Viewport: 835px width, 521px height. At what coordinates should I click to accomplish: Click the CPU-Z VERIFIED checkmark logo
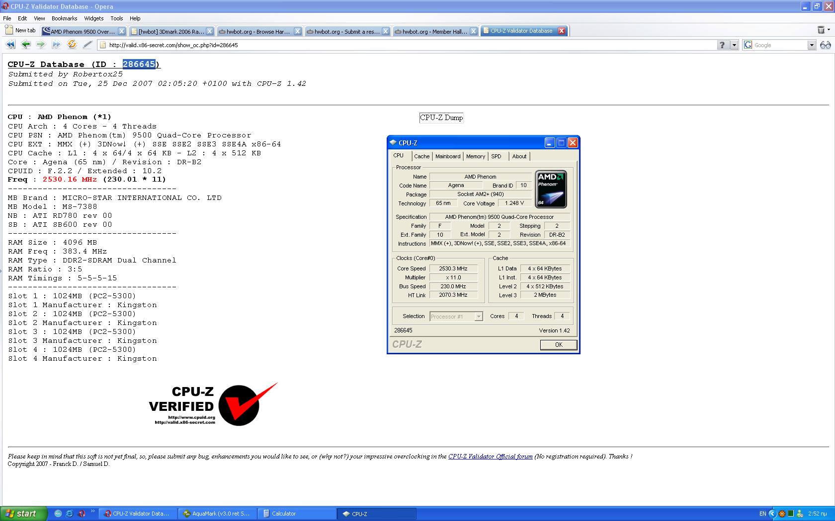click(213, 404)
